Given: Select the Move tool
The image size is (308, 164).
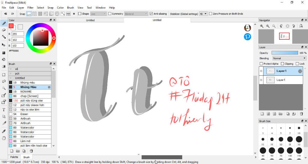Looking at the screenshot, I should [4, 45].
